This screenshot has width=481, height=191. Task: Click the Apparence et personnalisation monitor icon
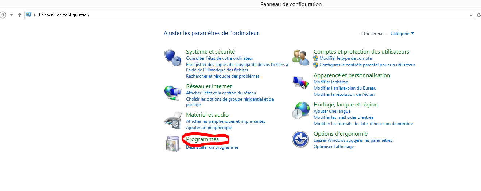pos(301,82)
